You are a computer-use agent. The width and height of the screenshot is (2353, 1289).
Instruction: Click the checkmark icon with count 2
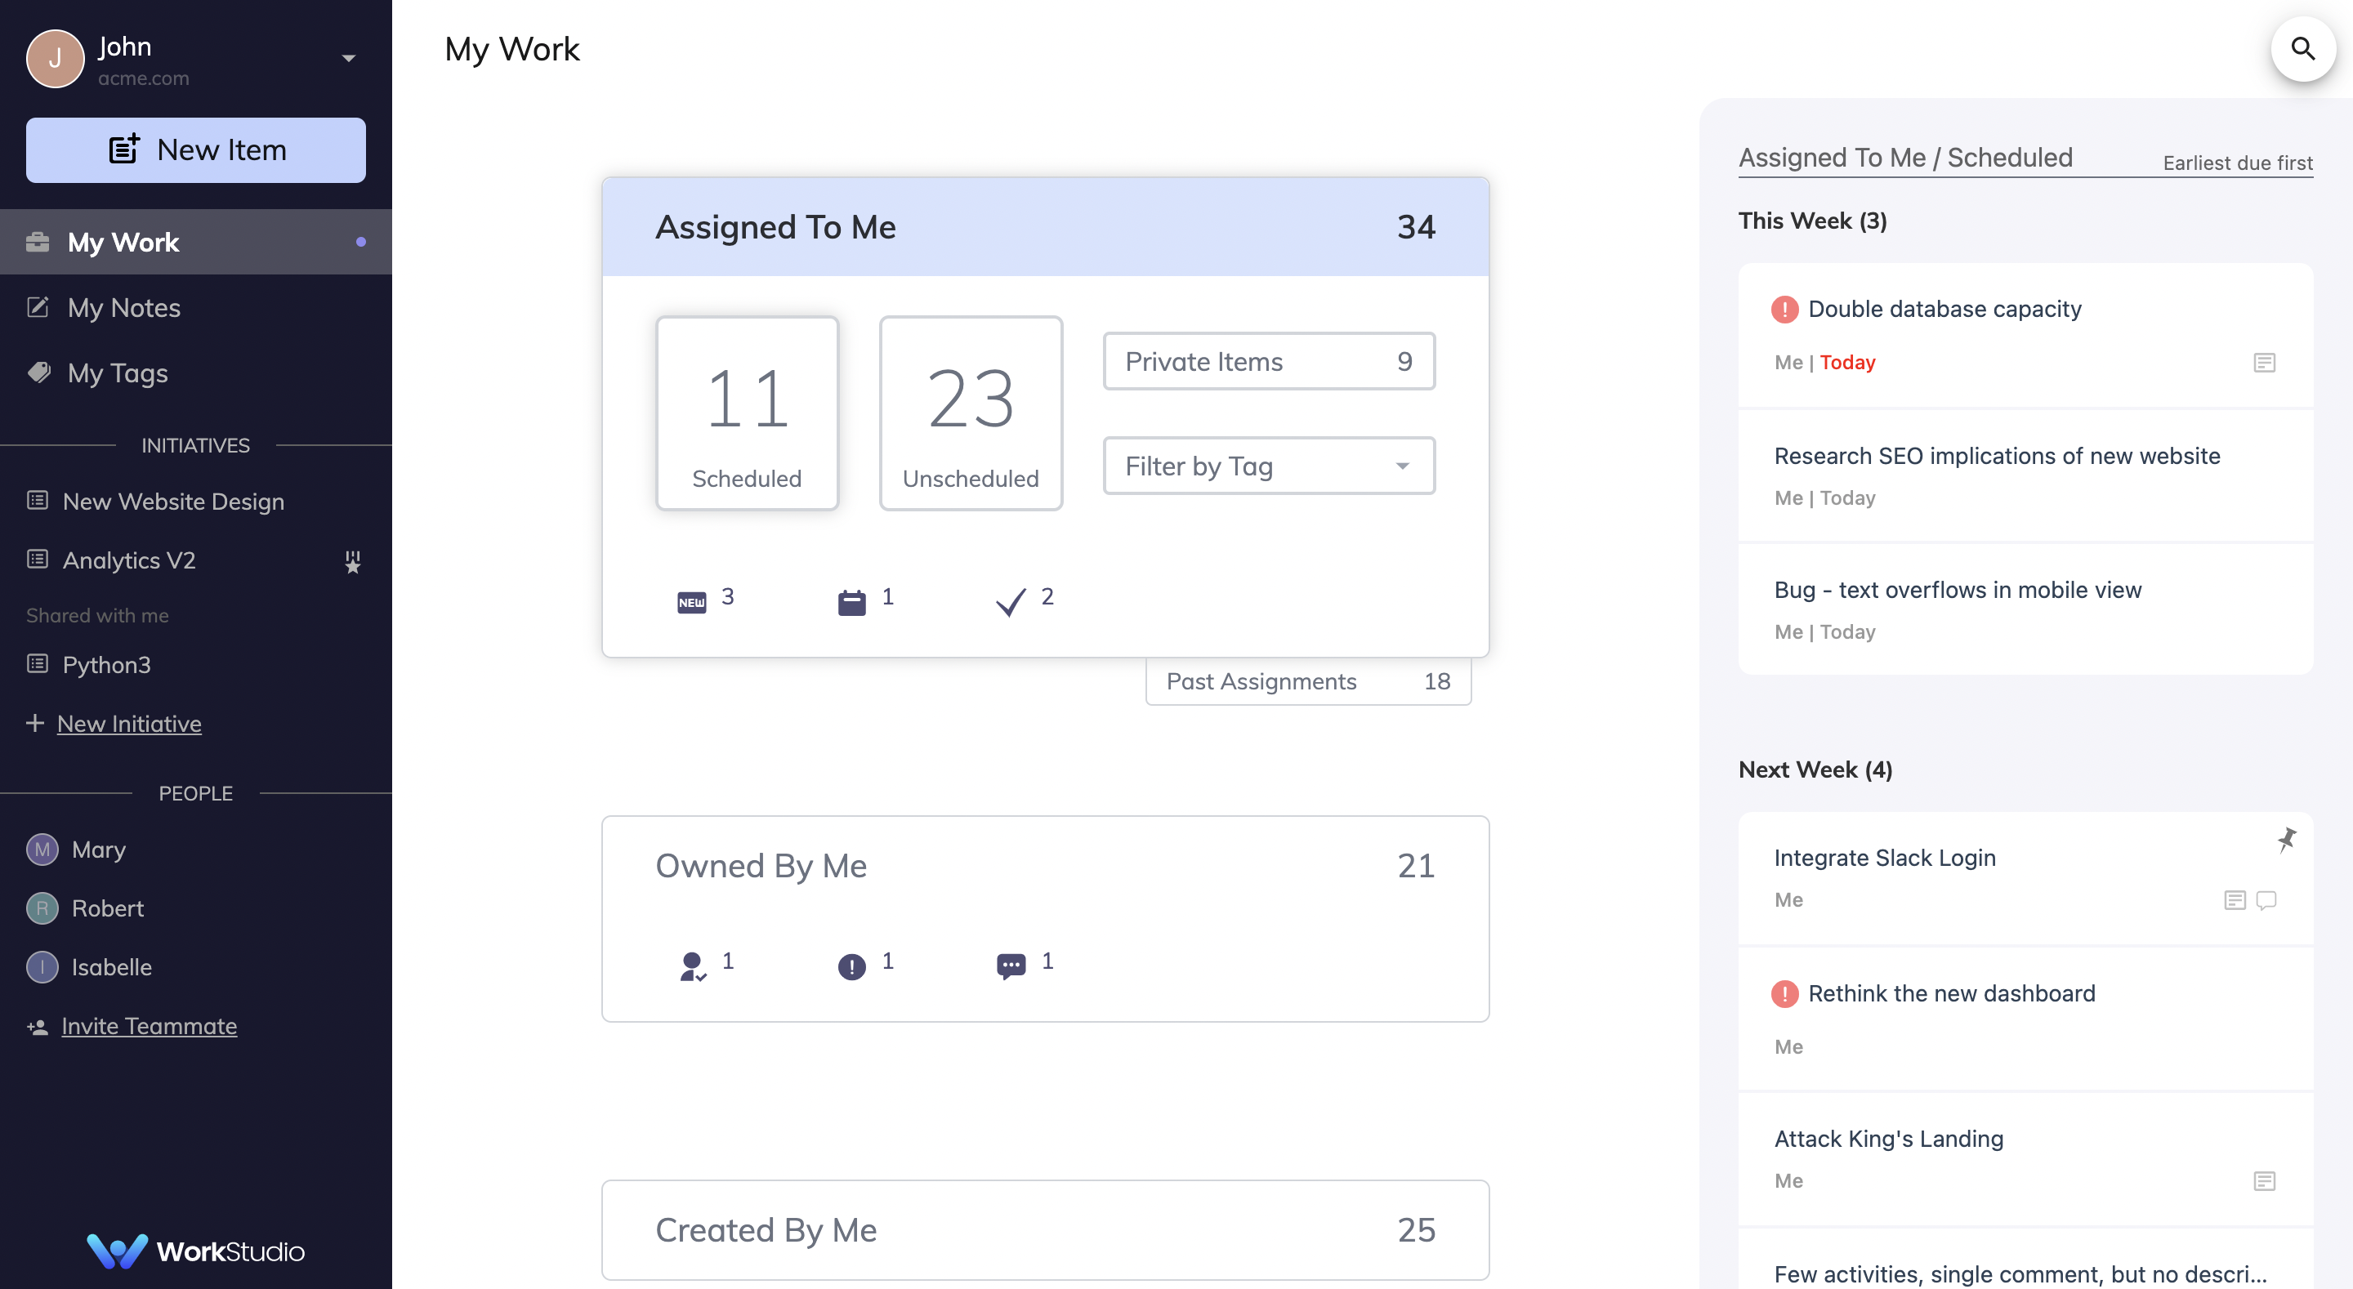(1011, 601)
